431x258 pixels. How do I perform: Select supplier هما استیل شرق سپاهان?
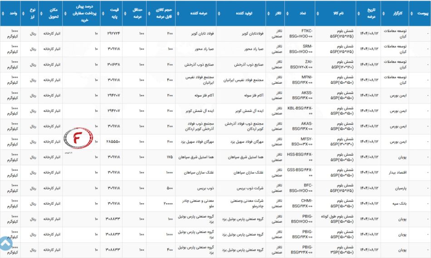pos(196,157)
